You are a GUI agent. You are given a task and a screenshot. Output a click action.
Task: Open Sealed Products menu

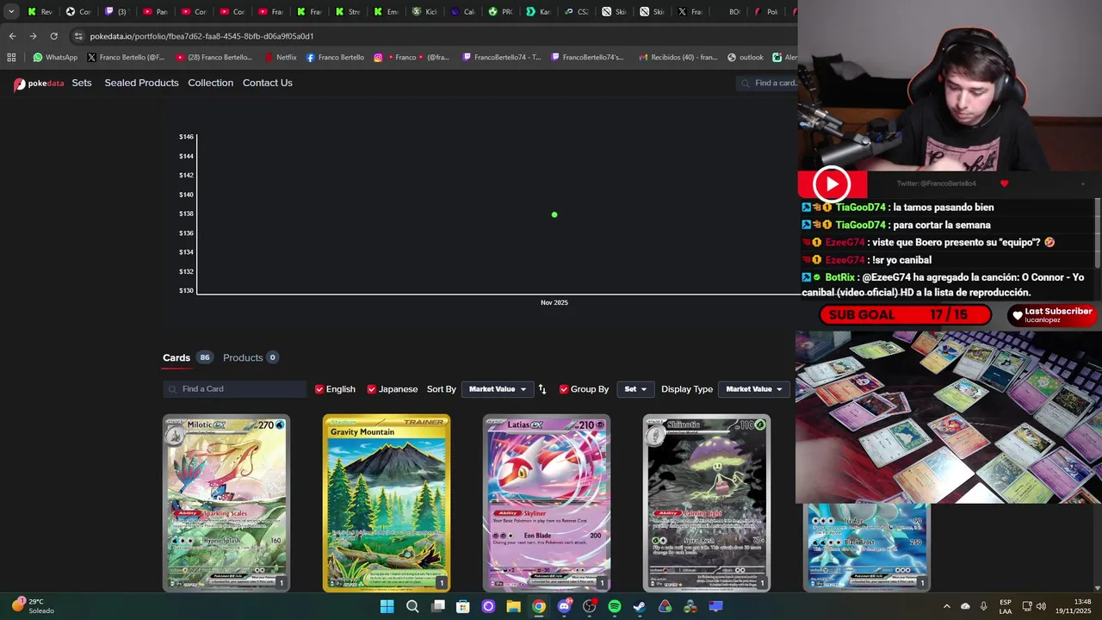click(x=141, y=83)
